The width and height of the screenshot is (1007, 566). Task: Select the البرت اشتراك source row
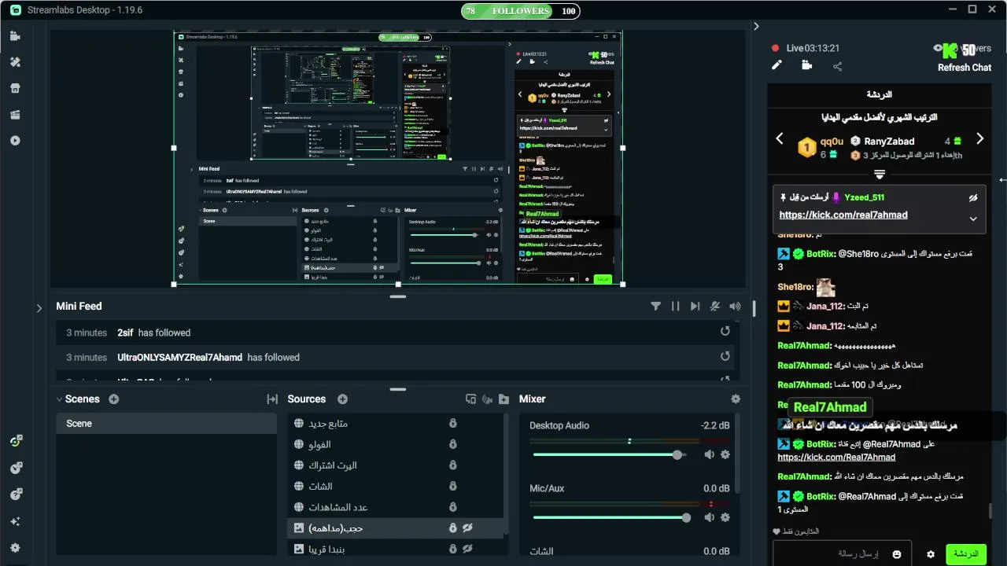coord(397,465)
